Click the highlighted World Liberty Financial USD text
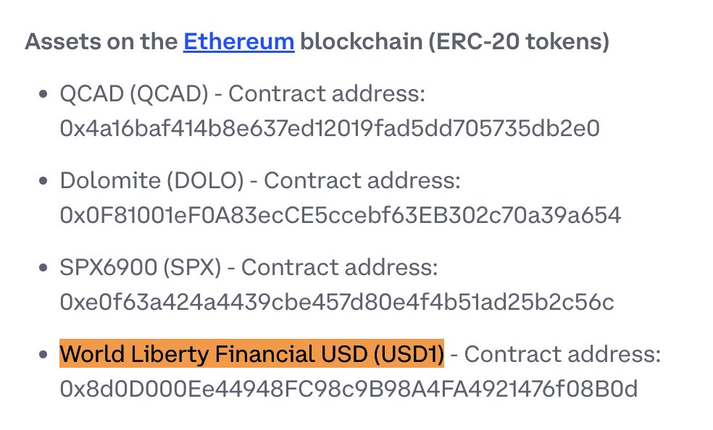The height and width of the screenshot is (430, 713). 251,354
